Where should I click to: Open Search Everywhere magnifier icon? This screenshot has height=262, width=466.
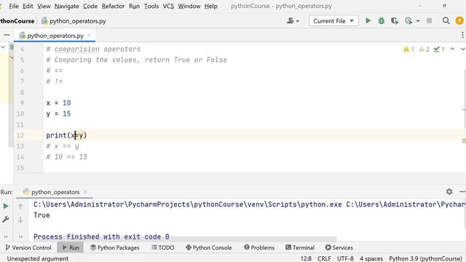[446, 21]
